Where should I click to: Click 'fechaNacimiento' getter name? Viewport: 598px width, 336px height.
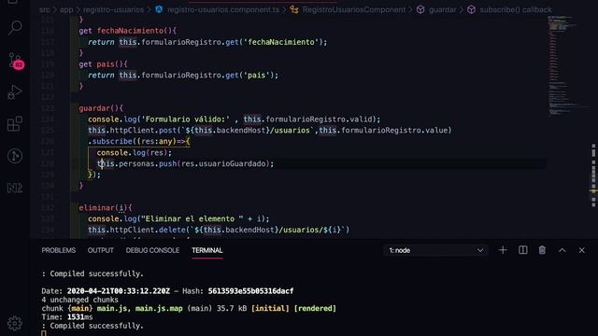click(131, 31)
